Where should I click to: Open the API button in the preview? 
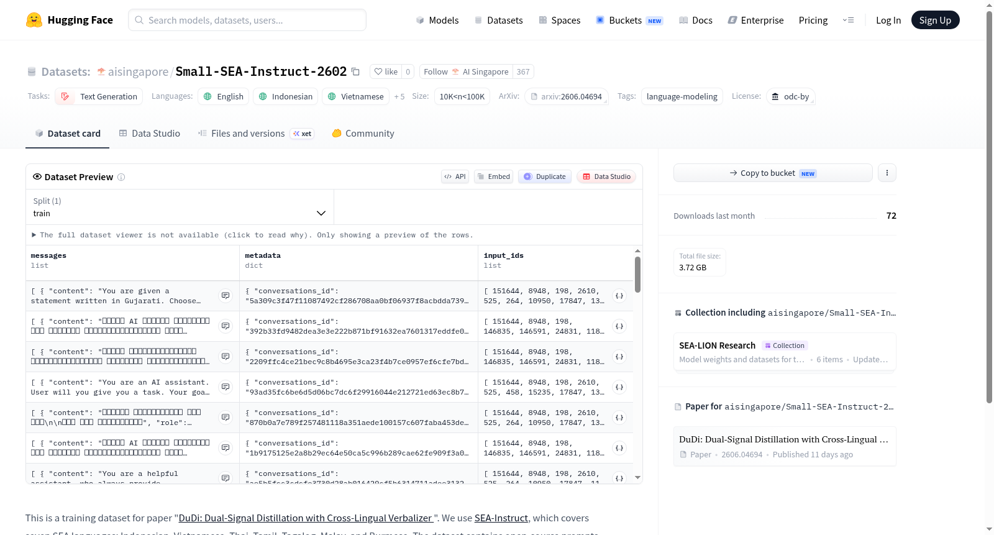pyautogui.click(x=455, y=176)
